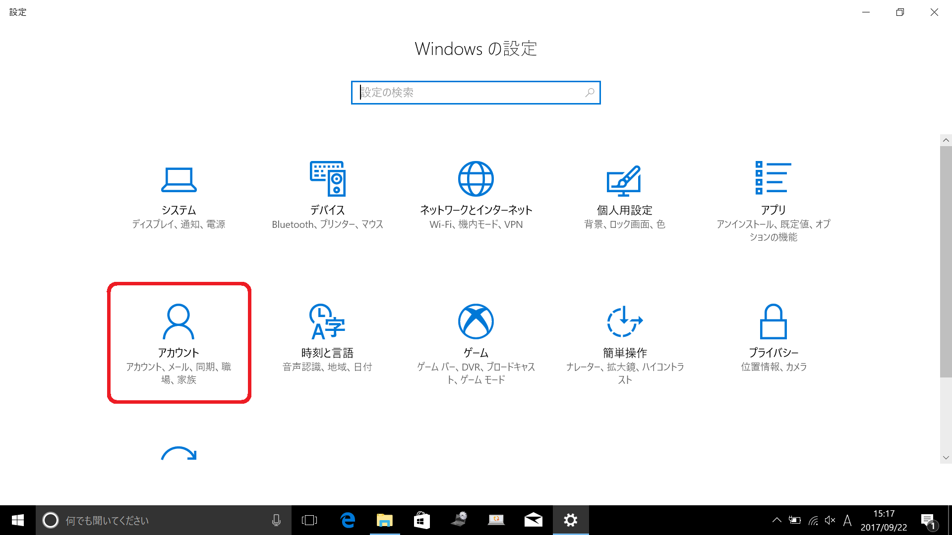Click the ゲーム label text
Image resolution: width=952 pixels, height=535 pixels.
coord(476,353)
